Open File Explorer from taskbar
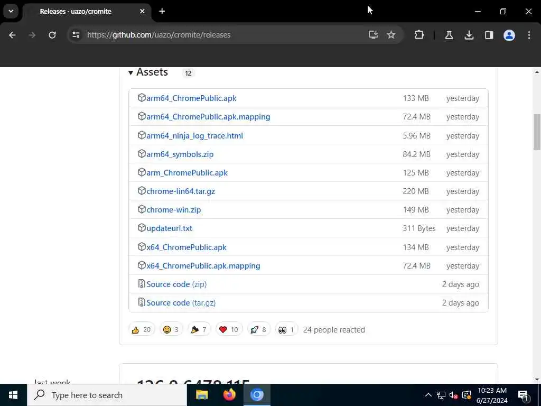The height and width of the screenshot is (406, 541). point(202,395)
